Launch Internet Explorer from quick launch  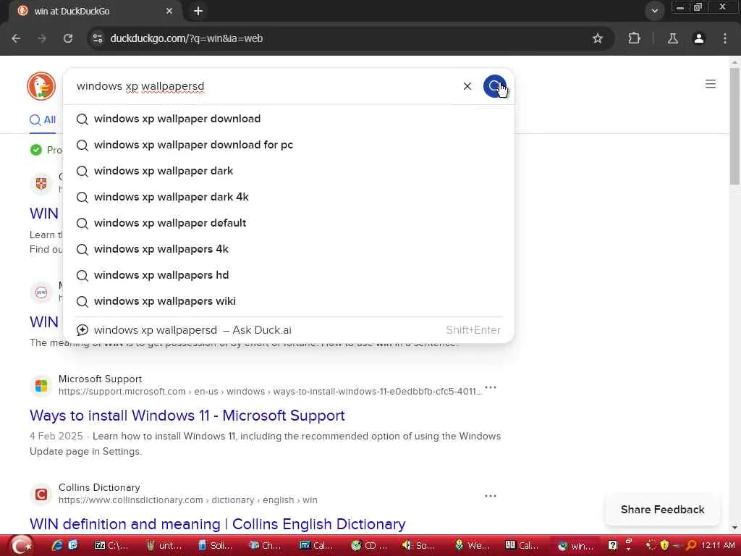pos(57,546)
